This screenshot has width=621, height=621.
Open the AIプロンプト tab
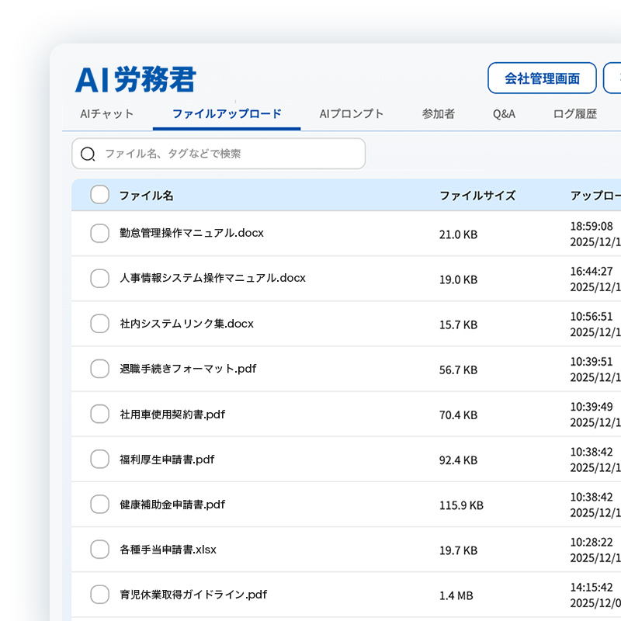click(x=352, y=114)
